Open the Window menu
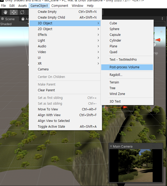Viewport: 167px width, 186px height. (77, 6)
